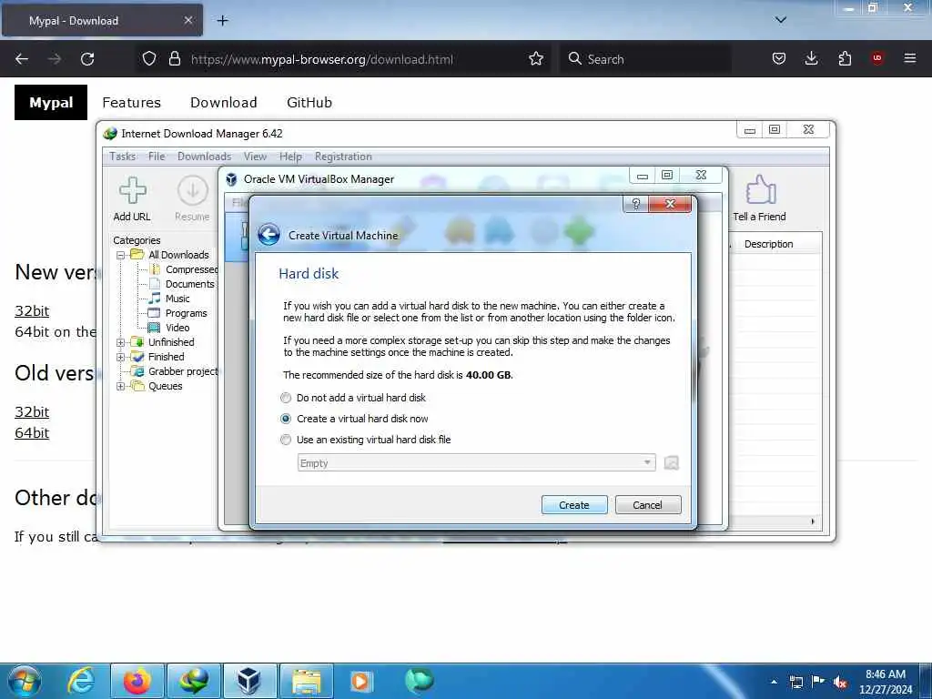
Task: Open the GitHub link on Mypal site
Action: click(x=309, y=102)
